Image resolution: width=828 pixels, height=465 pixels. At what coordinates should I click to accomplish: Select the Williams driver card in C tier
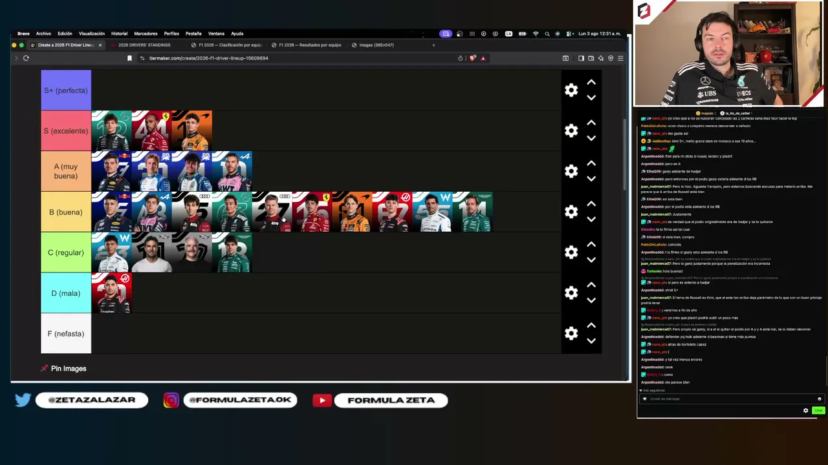111,253
